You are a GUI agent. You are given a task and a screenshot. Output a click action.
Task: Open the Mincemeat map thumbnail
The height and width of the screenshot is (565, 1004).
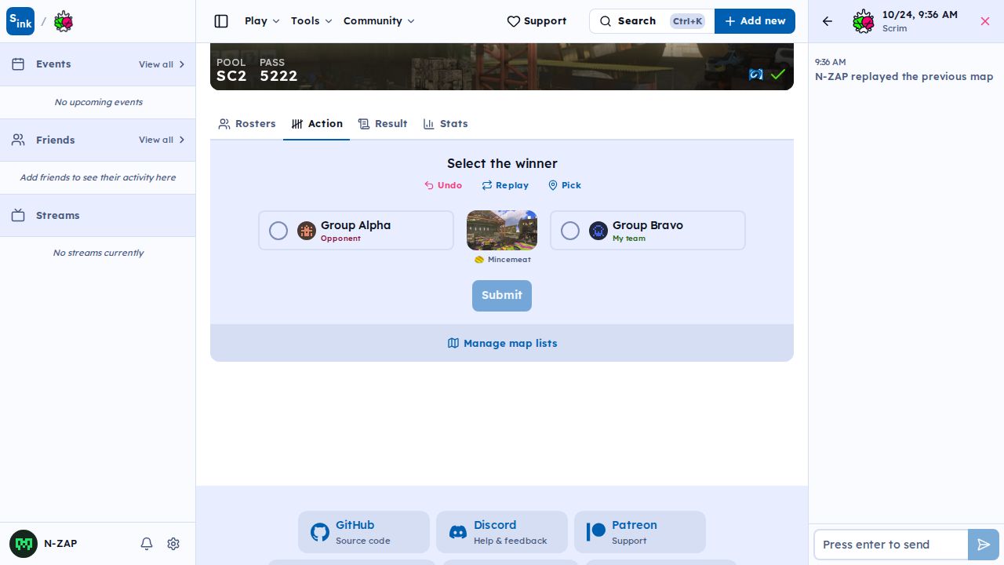(x=502, y=230)
